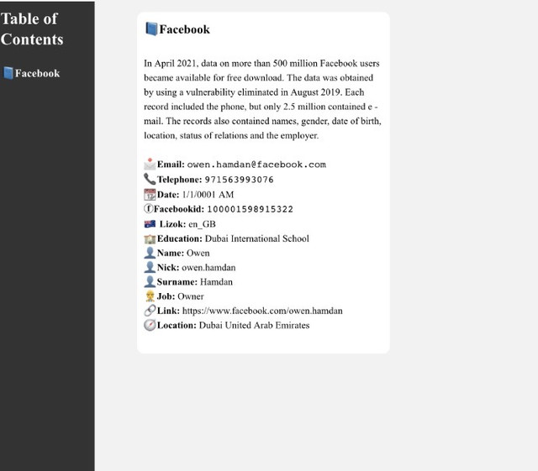Click the compass icon beside Location

[150, 325]
